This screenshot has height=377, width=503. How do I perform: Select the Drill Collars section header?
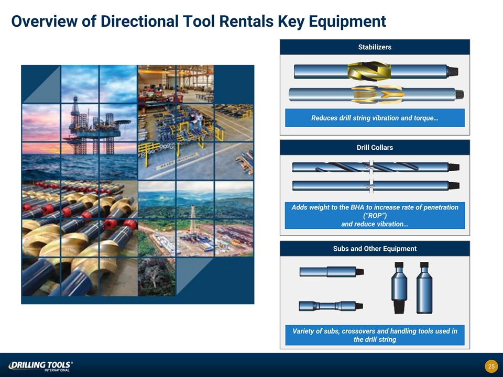click(x=375, y=147)
